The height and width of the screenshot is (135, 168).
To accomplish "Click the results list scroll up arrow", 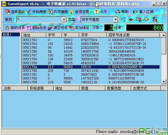I will (x=164, y=35).
